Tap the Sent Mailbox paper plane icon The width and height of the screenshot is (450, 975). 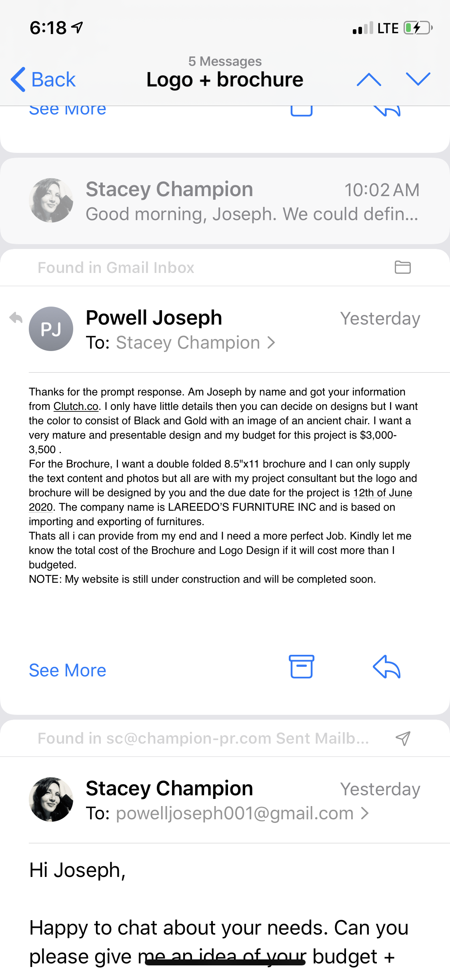click(x=403, y=738)
